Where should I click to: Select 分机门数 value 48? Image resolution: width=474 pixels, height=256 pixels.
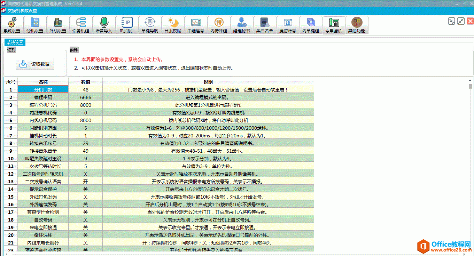pyautogui.click(x=85, y=90)
